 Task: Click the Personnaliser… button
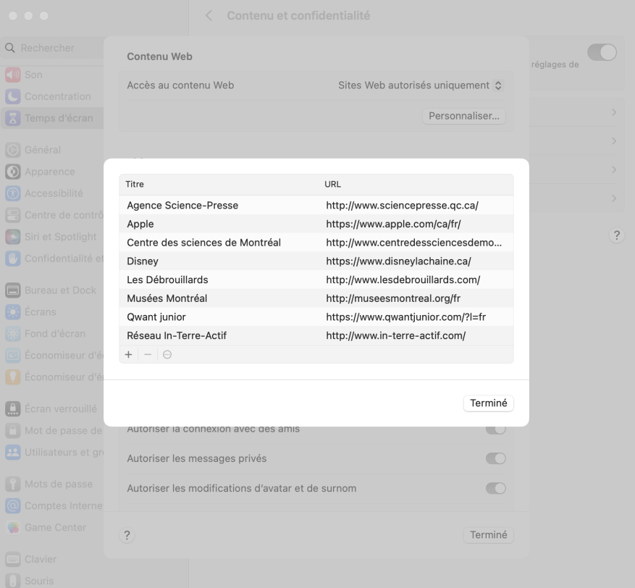coord(464,116)
